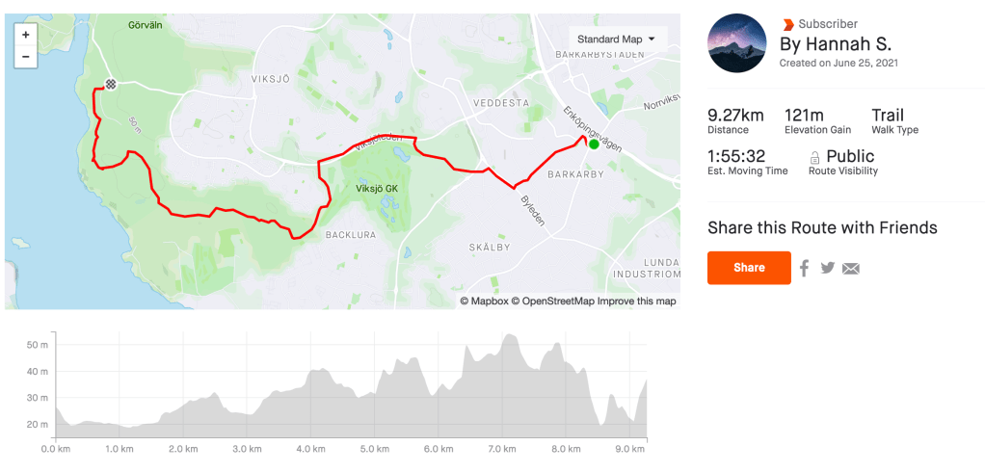Share route on Twitter

(827, 268)
